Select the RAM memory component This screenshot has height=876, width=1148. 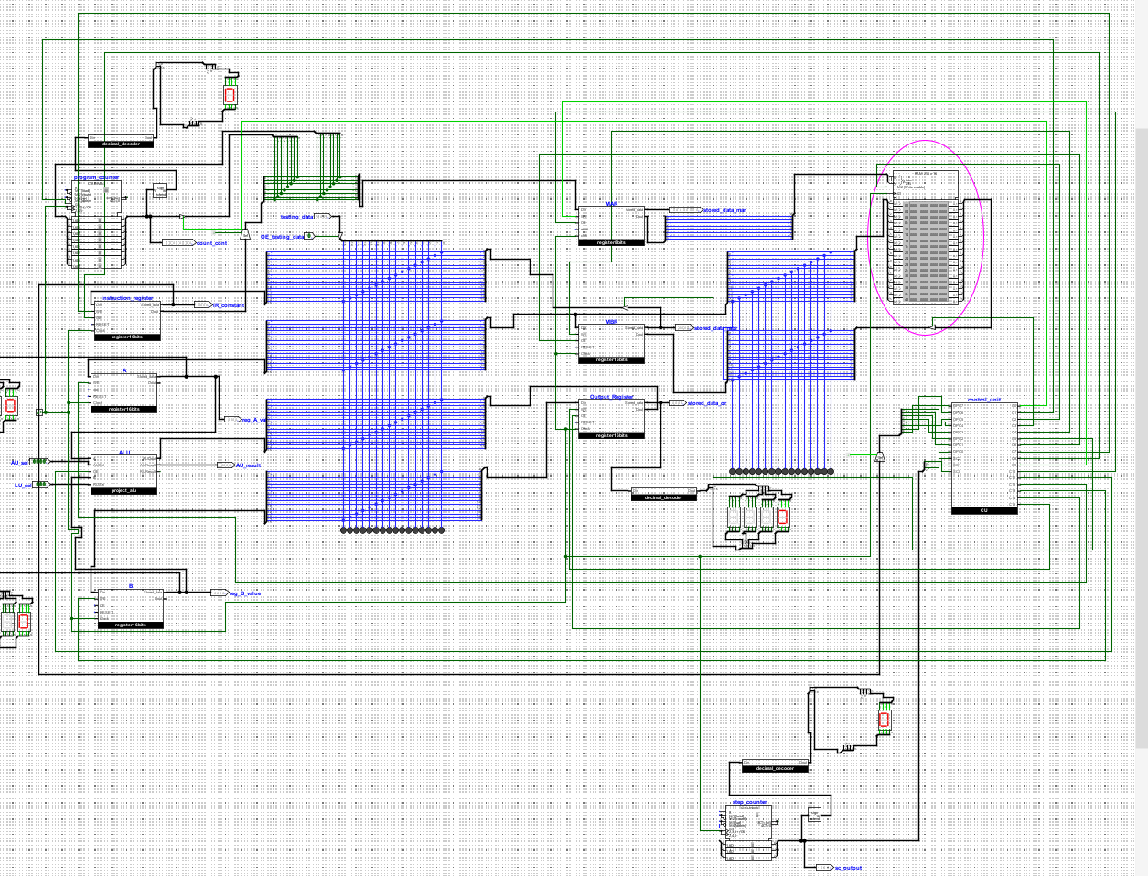click(x=924, y=240)
